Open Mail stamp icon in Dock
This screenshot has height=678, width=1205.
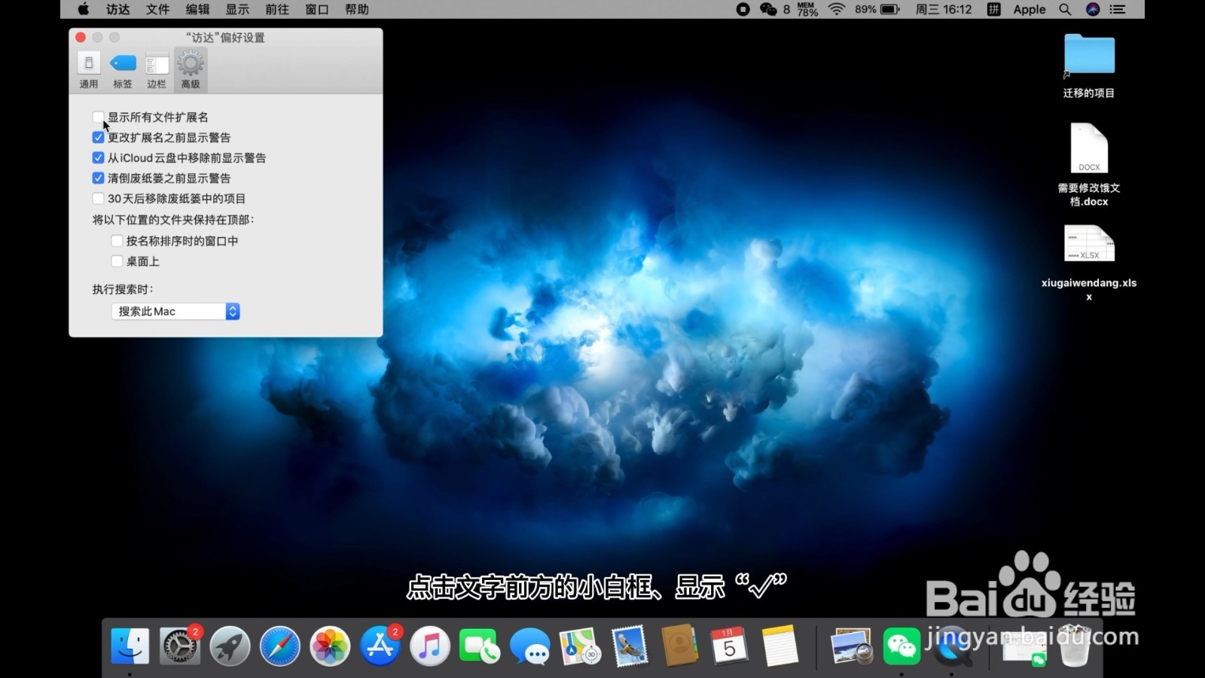tap(630, 646)
